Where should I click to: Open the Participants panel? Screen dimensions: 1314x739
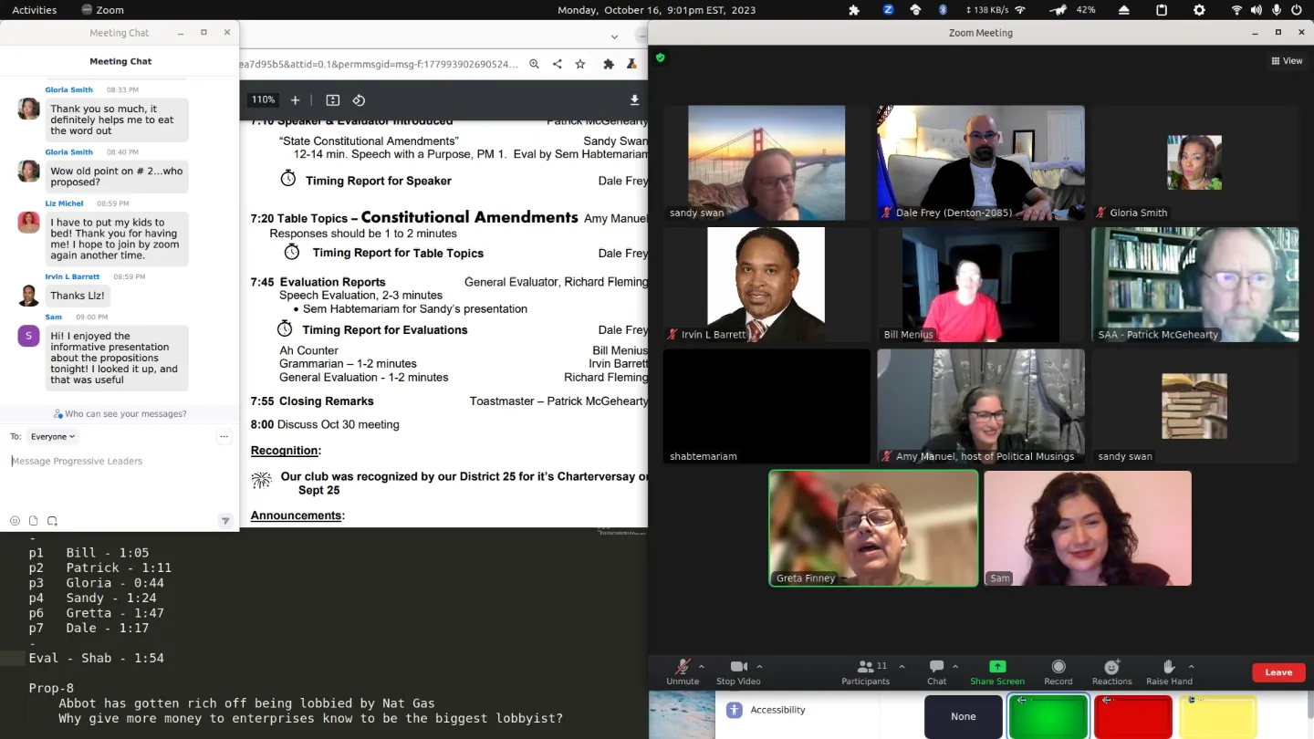[x=865, y=672]
